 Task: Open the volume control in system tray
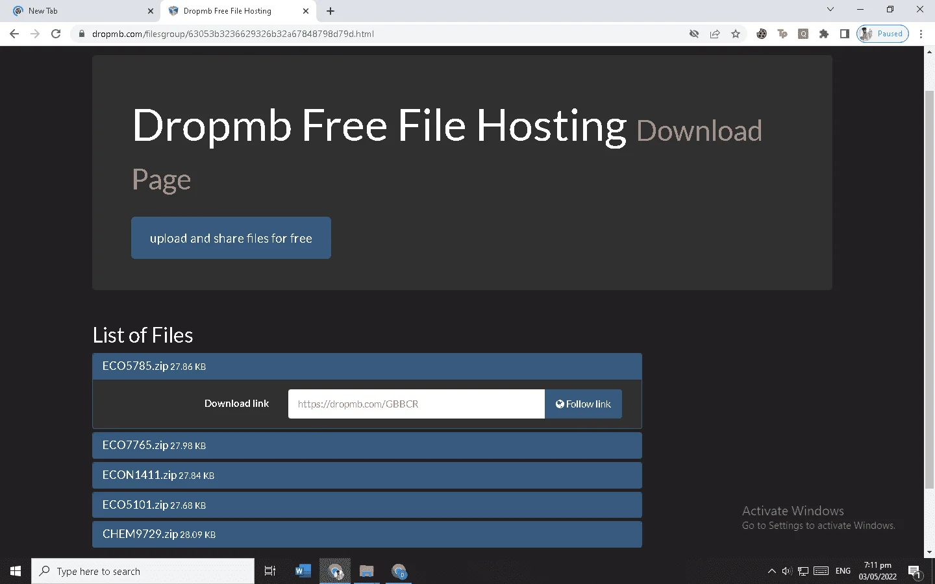tap(787, 571)
